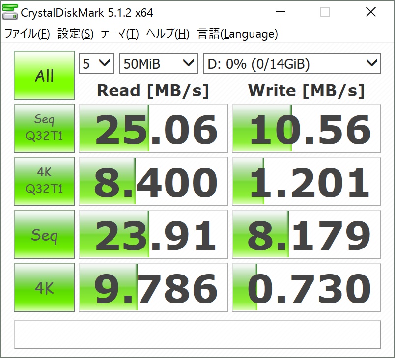The width and height of the screenshot is (395, 358).
Task: Close the CrystalDiskMark window
Action: pyautogui.click(x=371, y=12)
